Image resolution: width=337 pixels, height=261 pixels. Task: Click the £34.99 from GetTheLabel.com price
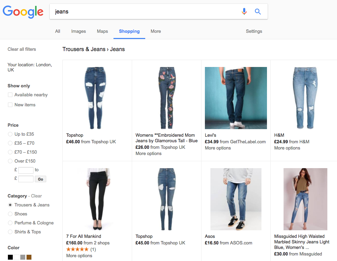[x=235, y=142]
